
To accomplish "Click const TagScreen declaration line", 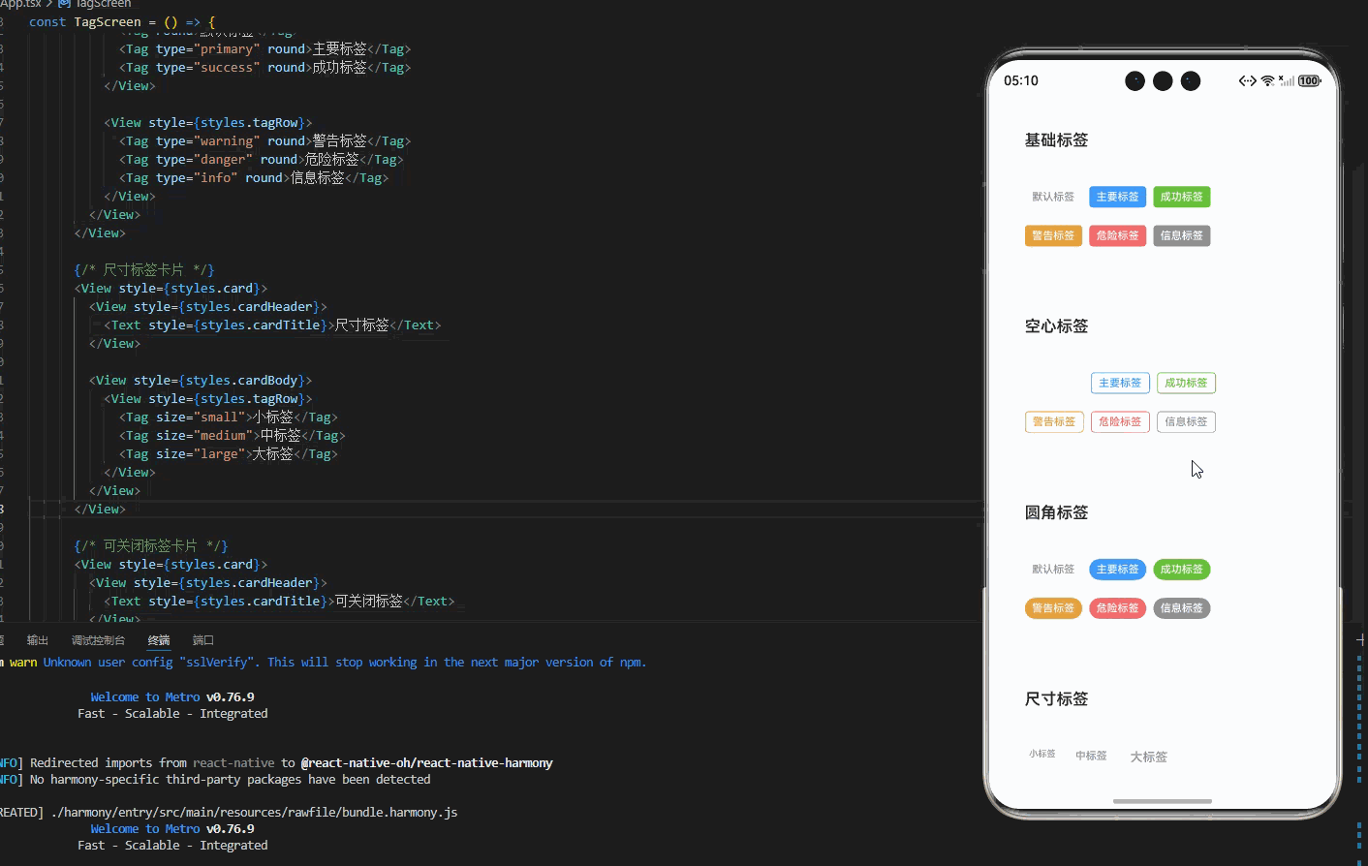I will click(x=122, y=22).
